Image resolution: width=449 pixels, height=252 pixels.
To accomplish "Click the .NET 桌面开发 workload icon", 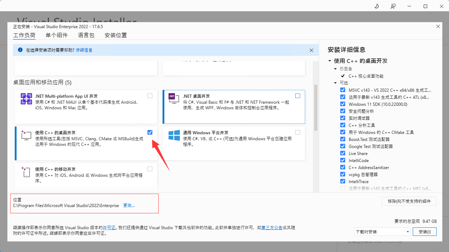I will (174, 98).
